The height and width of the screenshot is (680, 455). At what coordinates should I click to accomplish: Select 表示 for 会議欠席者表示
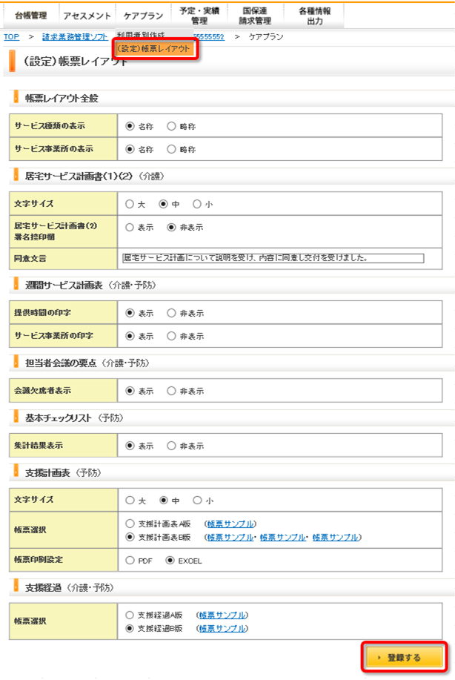[130, 391]
